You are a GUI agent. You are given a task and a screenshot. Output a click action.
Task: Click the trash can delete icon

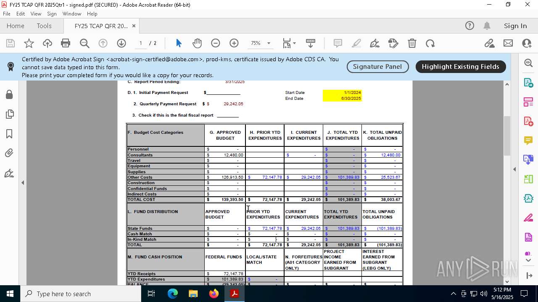(x=412, y=43)
